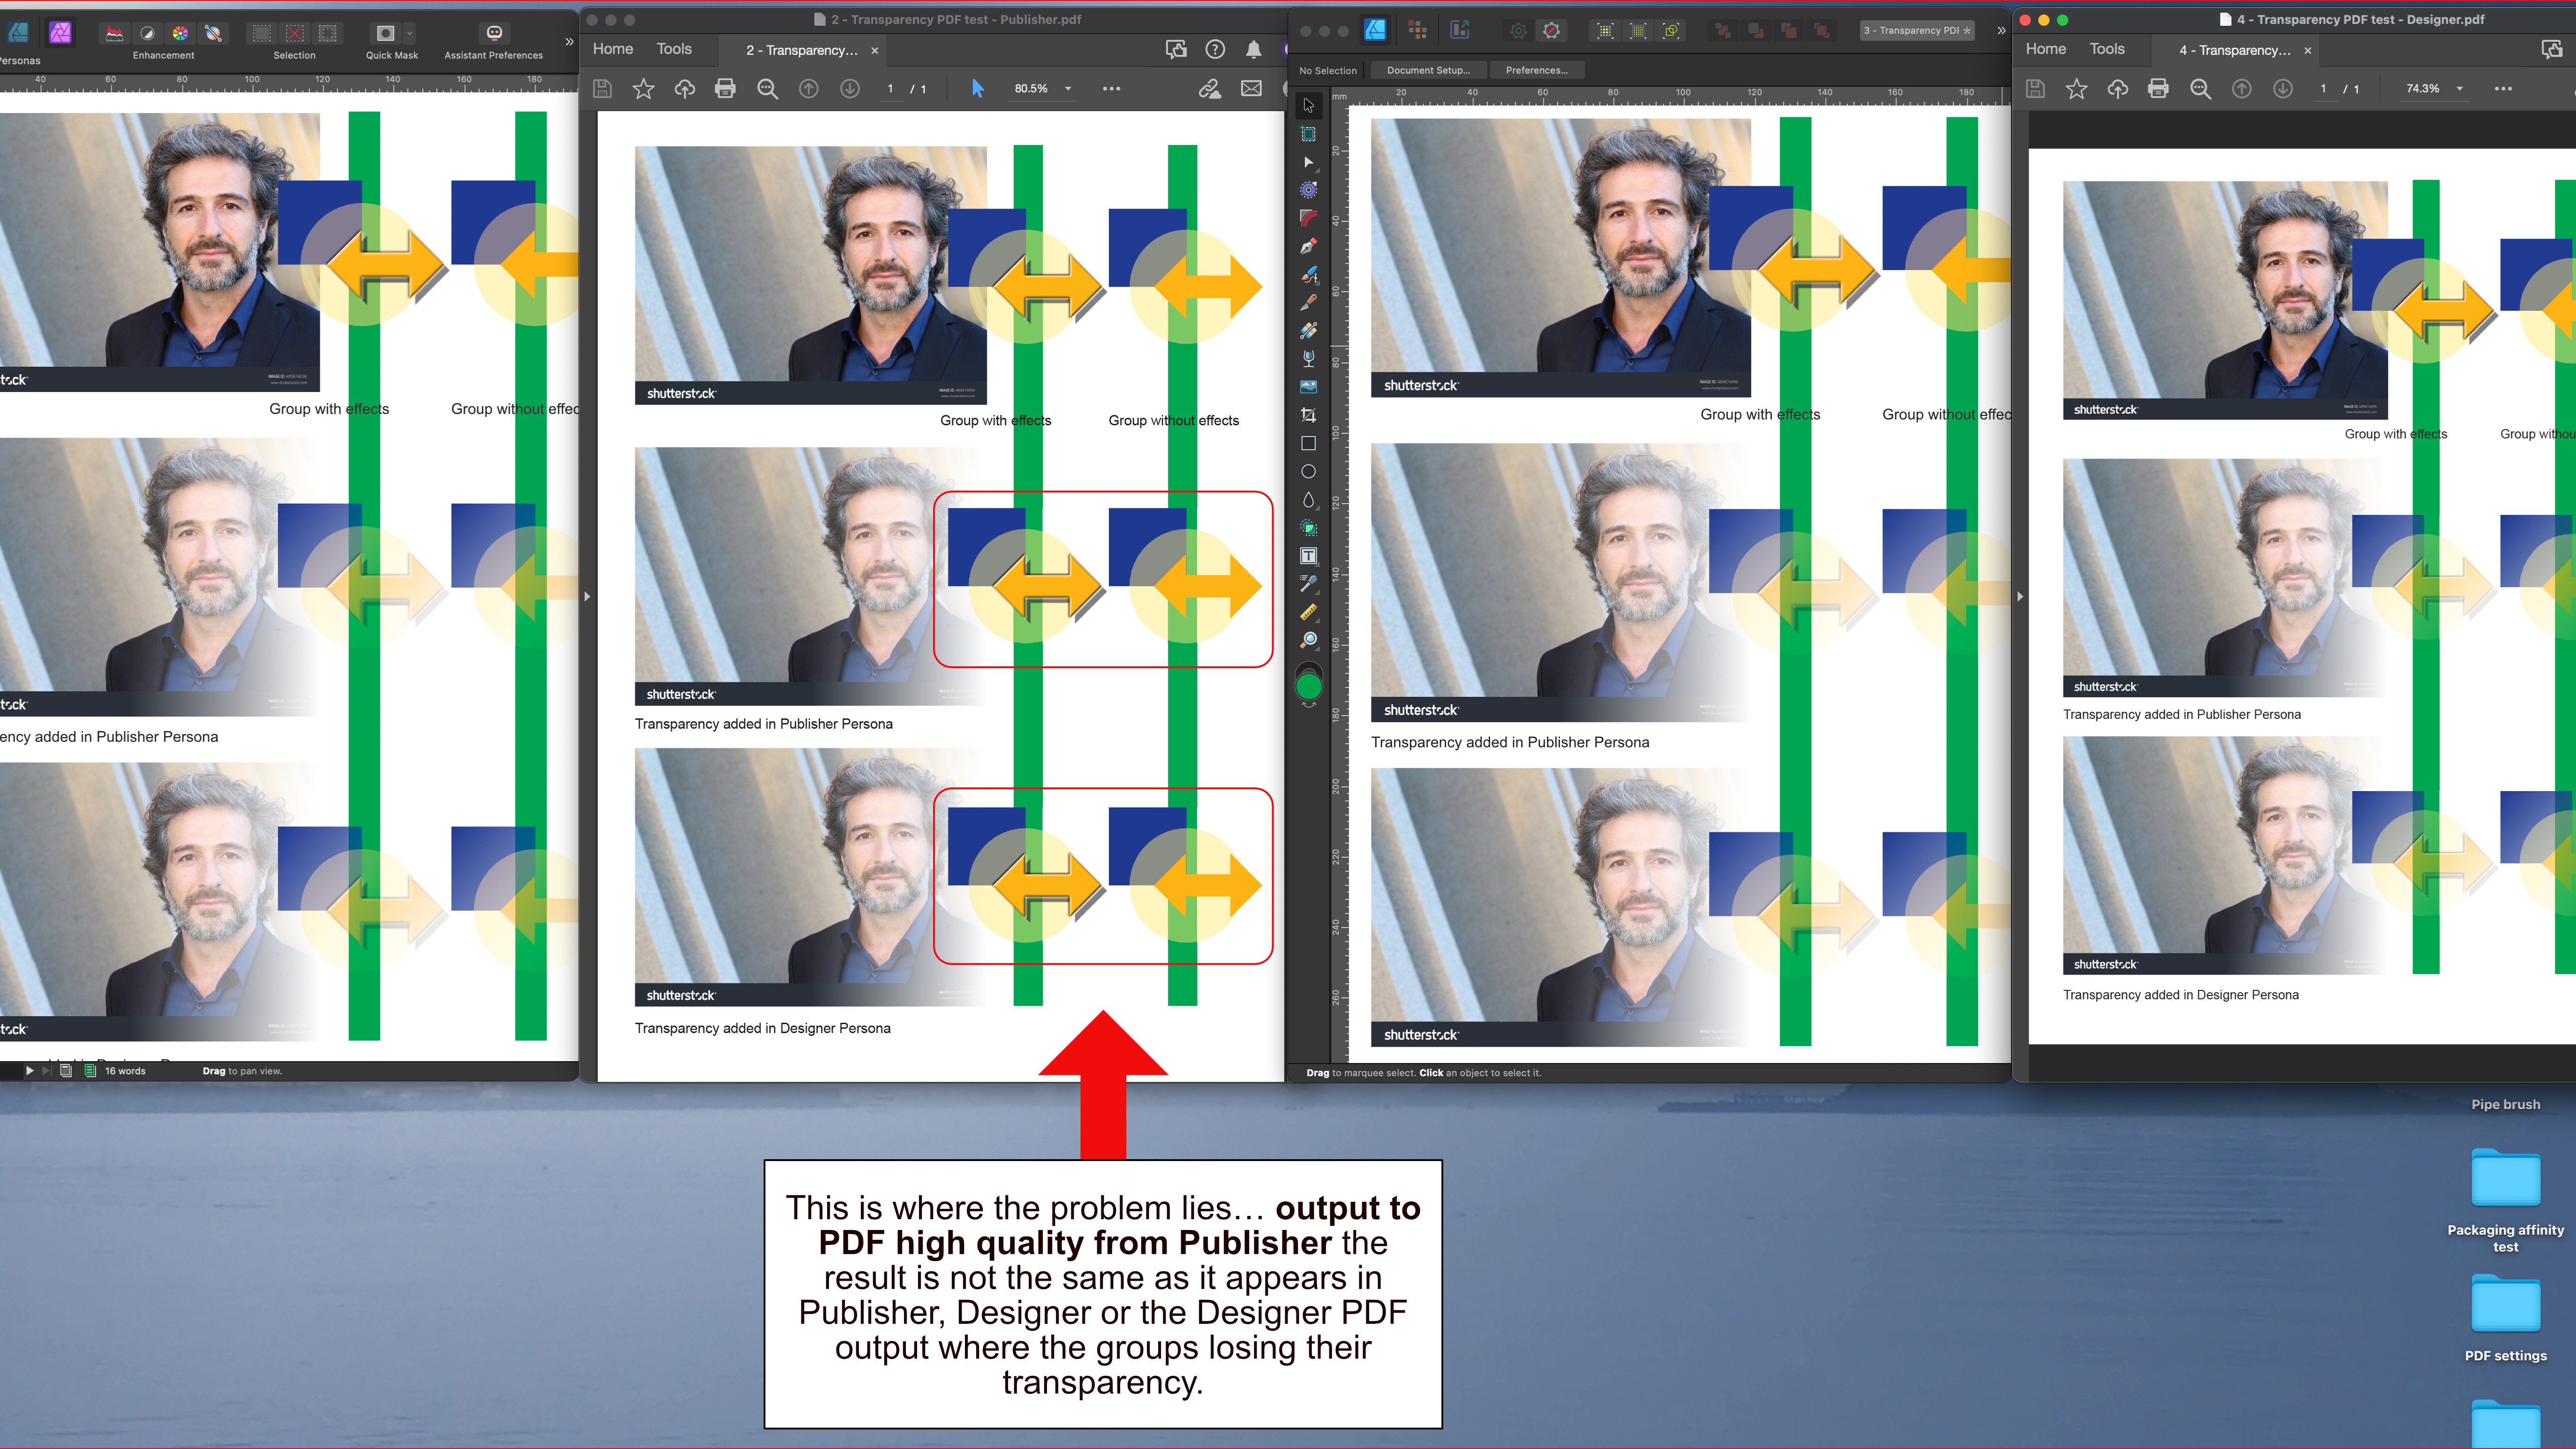The width and height of the screenshot is (2576, 1449).
Task: Select the Pencil knife tool
Action: tap(1308, 302)
